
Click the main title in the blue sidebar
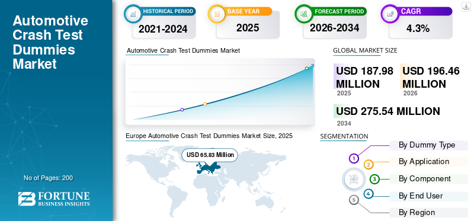click(x=50, y=42)
